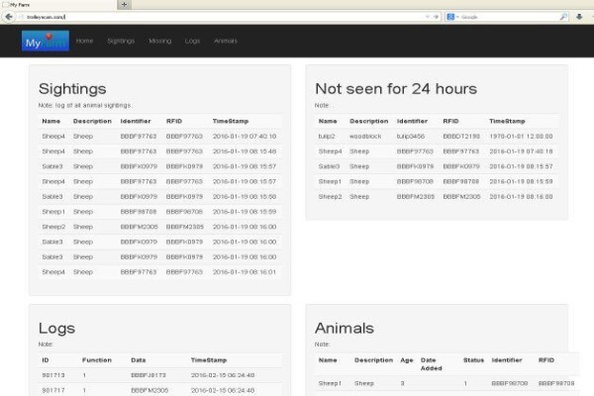
Task: Click the woodblock description cell
Action: pyautogui.click(x=365, y=136)
